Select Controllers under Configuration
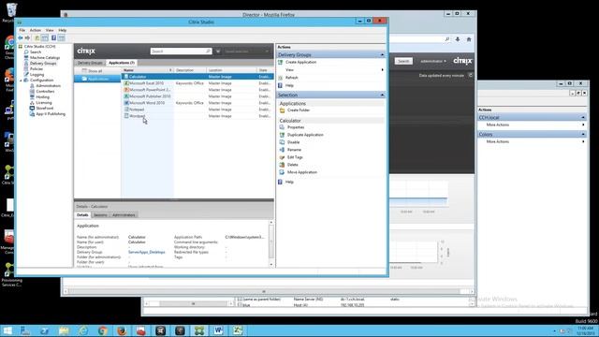Viewport: 599px width, 337px height. click(x=45, y=92)
